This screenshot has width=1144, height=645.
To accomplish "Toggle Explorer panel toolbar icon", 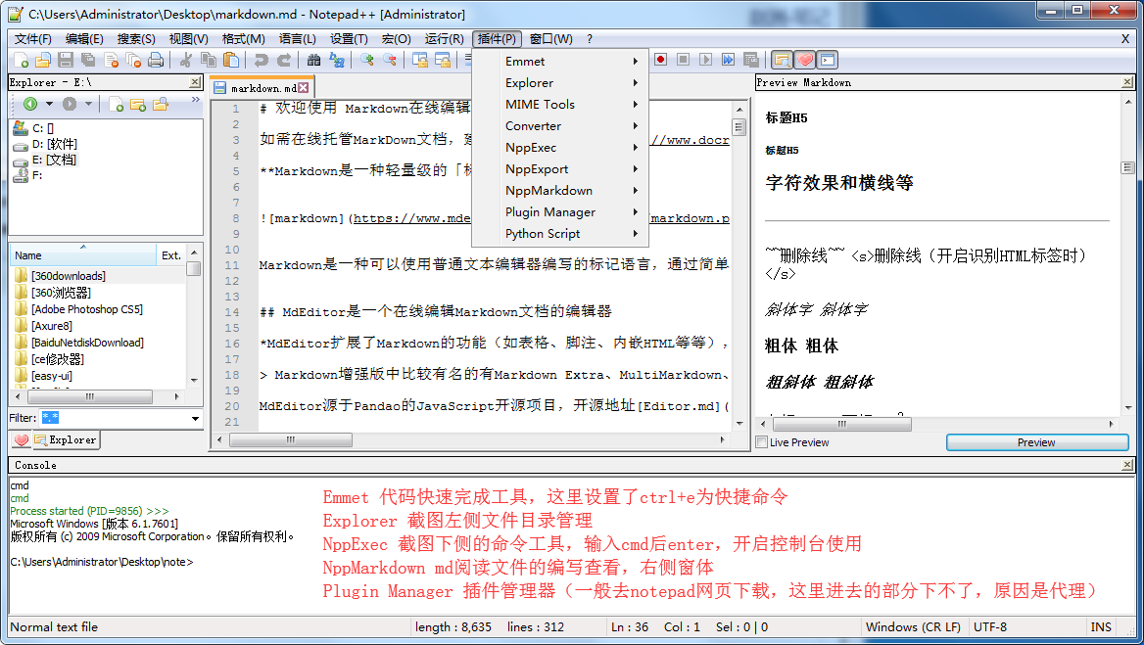I will tap(782, 60).
